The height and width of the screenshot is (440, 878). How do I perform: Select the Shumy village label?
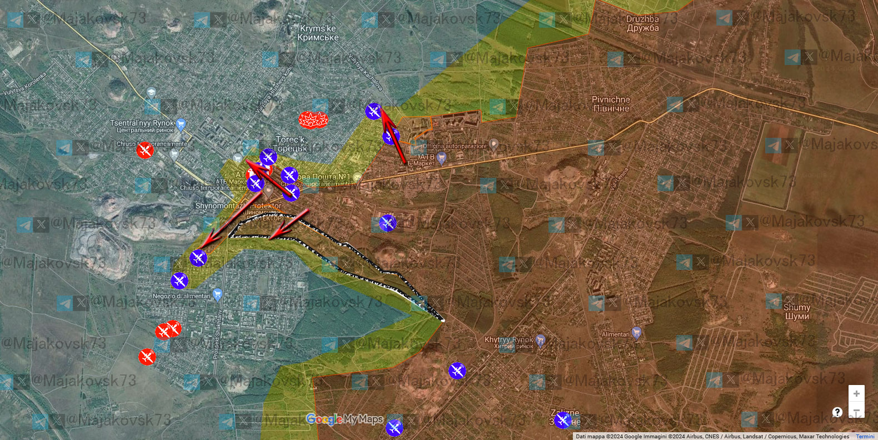coord(797,312)
